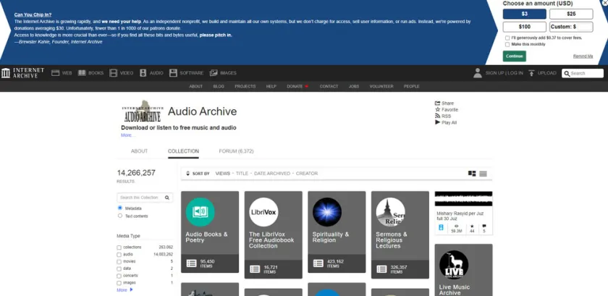Screen dimensions: 608x296
Task: Open the About tab
Action: coord(139,151)
